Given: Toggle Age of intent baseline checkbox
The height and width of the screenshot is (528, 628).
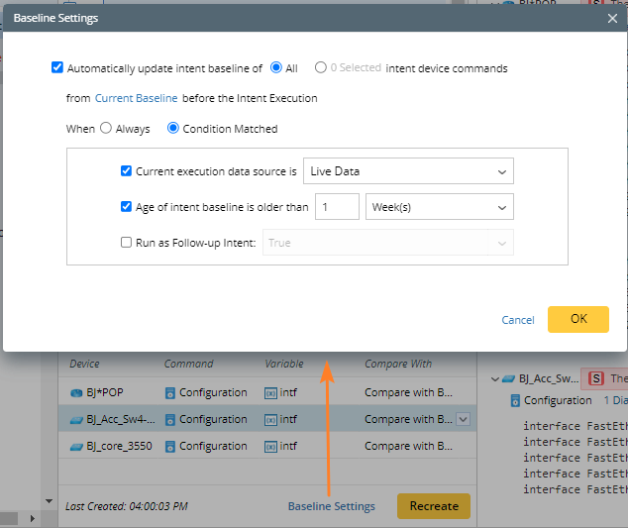Looking at the screenshot, I should click(x=126, y=207).
